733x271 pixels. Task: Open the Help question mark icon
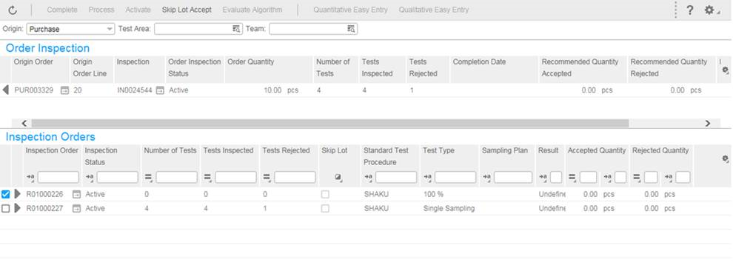pyautogui.click(x=689, y=10)
